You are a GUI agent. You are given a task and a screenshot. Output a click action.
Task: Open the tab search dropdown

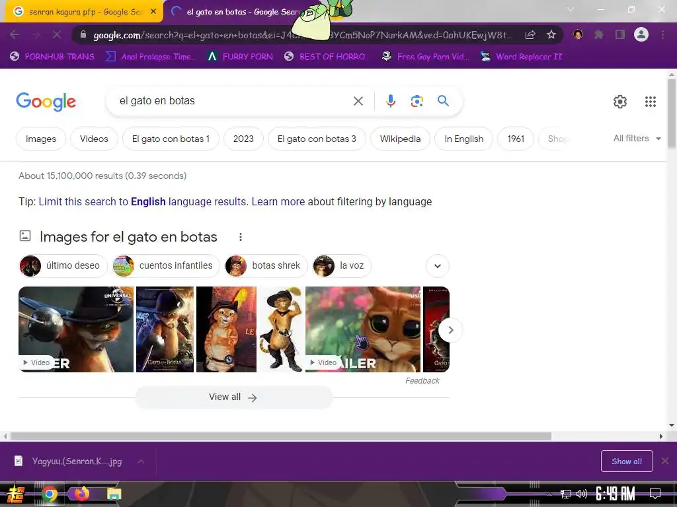571,9
